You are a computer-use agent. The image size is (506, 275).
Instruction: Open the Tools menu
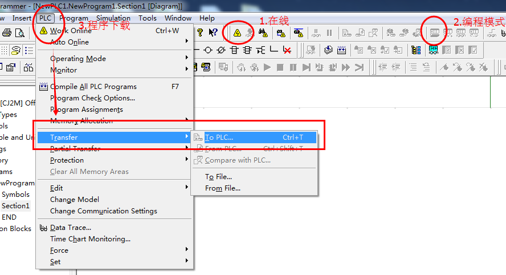tap(147, 18)
